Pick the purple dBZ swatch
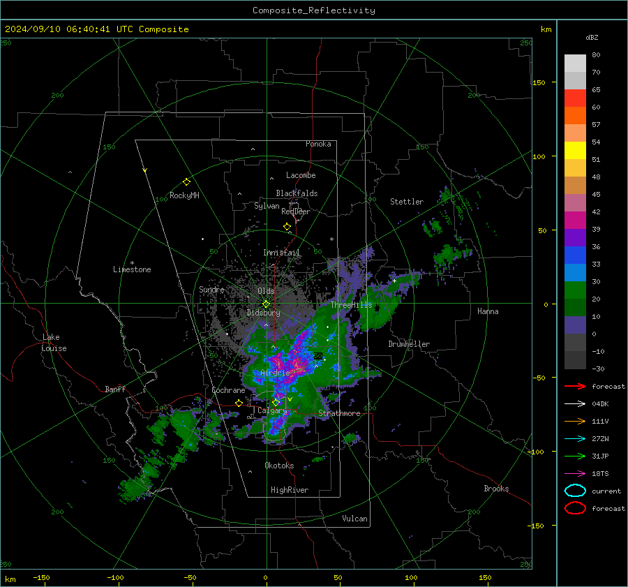Screen dimensions: 628x587 tap(575, 237)
